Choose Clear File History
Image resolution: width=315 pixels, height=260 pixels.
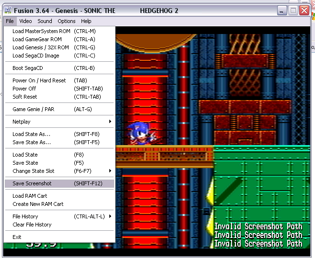point(59,225)
